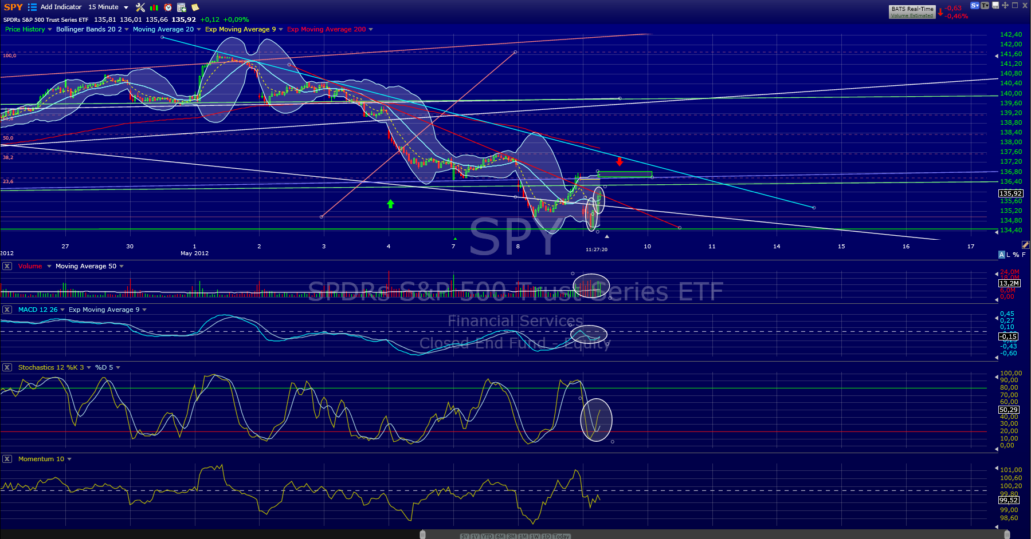This screenshot has height=539, width=1031.
Task: Open the gray T dropdown icon
Action: pos(985,5)
